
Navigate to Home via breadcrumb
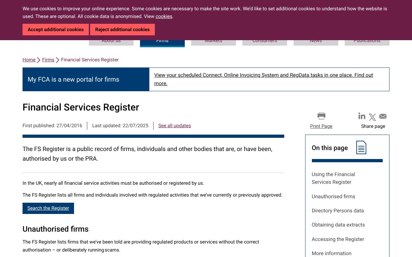tap(29, 60)
